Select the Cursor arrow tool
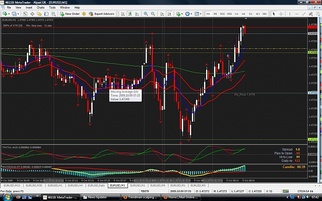 tap(274, 14)
